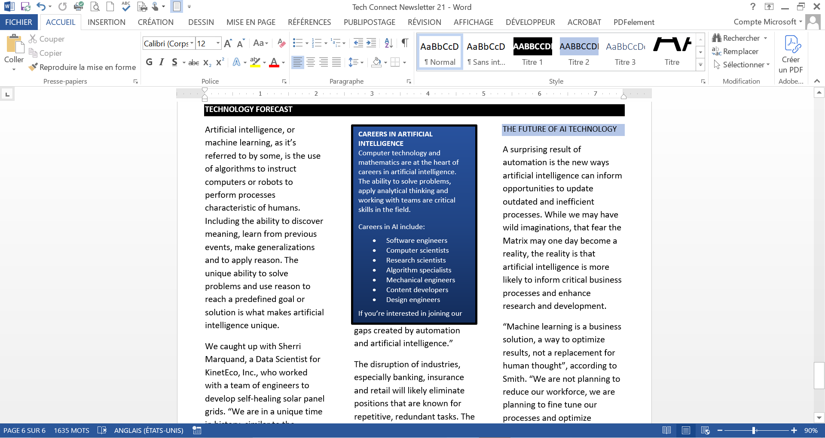Decrease font size with the small A icon

coord(241,43)
